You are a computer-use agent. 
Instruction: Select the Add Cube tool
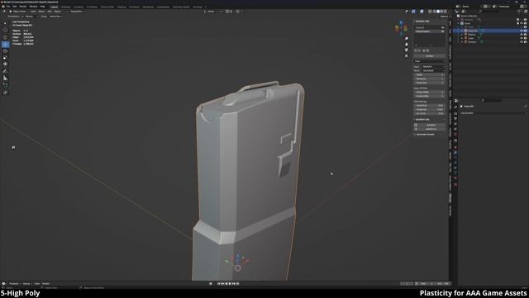pos(5,85)
